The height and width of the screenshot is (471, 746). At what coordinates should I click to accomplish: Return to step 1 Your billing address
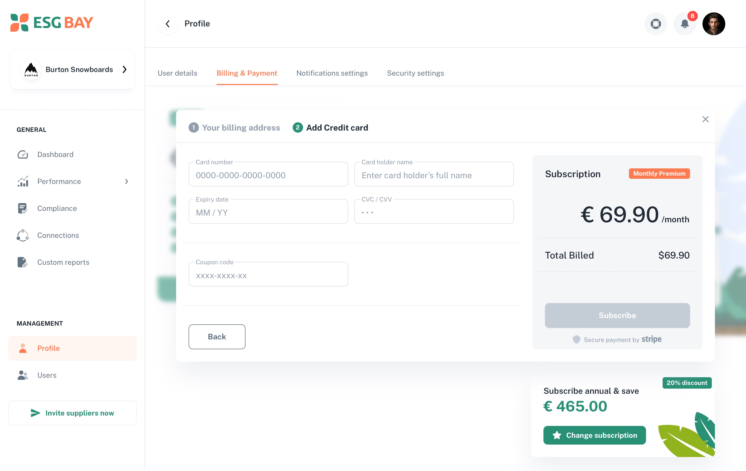(x=234, y=128)
